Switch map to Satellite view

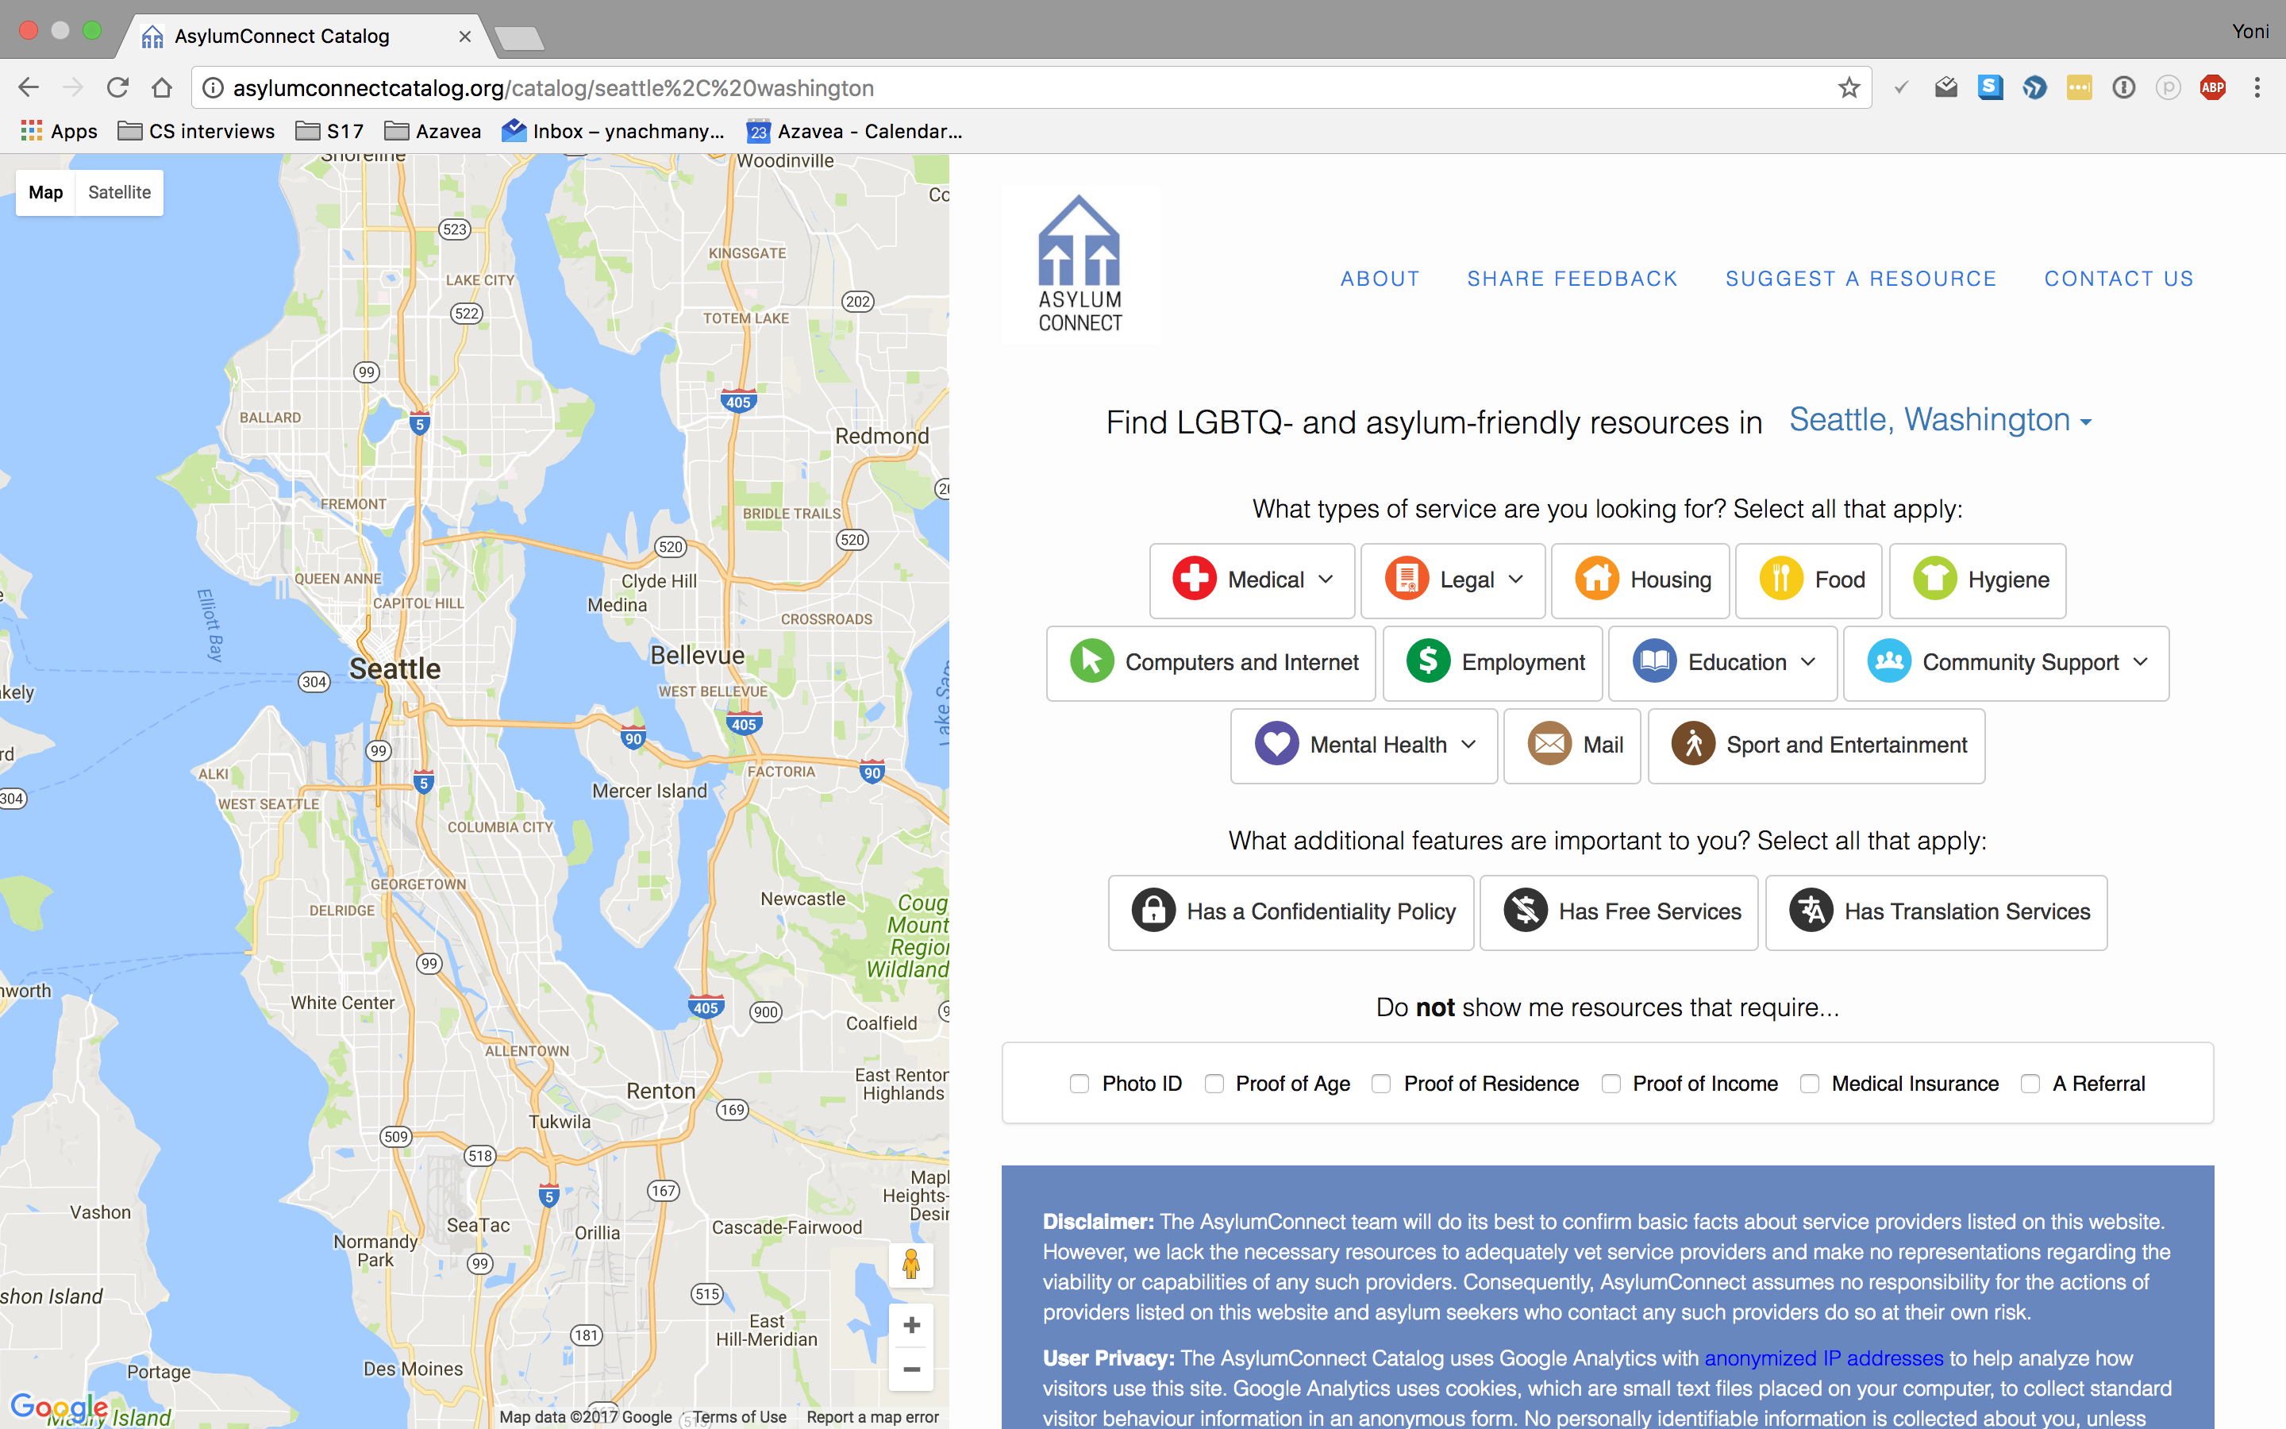pos(119,193)
